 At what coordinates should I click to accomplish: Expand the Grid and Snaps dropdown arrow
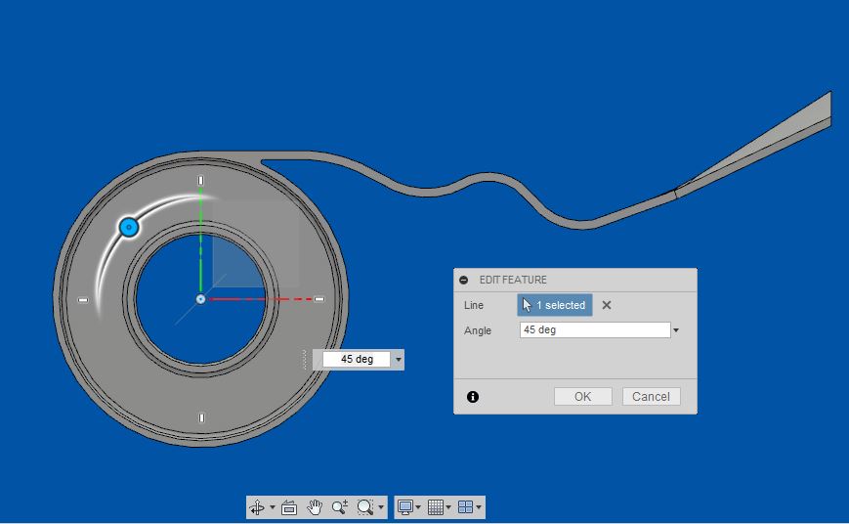[x=448, y=507]
